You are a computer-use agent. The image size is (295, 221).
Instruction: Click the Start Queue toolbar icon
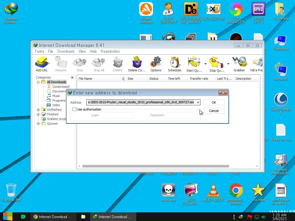point(194,64)
